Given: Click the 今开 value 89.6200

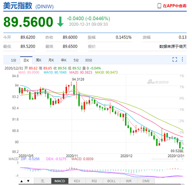Looking at the screenshot, I should coord(28,37).
